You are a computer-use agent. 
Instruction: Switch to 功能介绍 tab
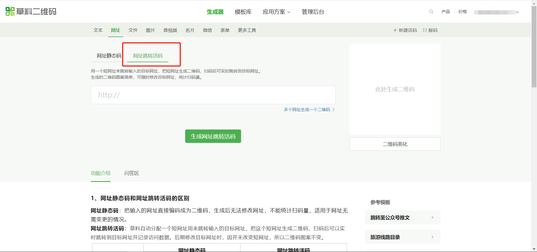[101, 173]
